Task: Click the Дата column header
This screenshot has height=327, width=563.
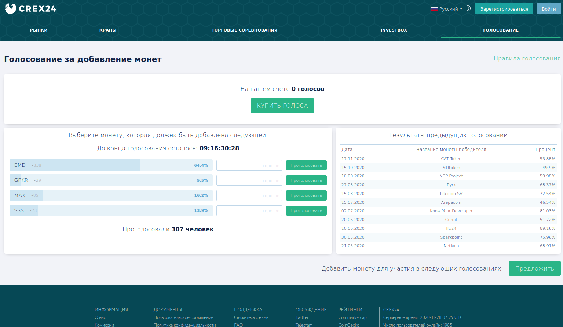Action: tap(347, 150)
